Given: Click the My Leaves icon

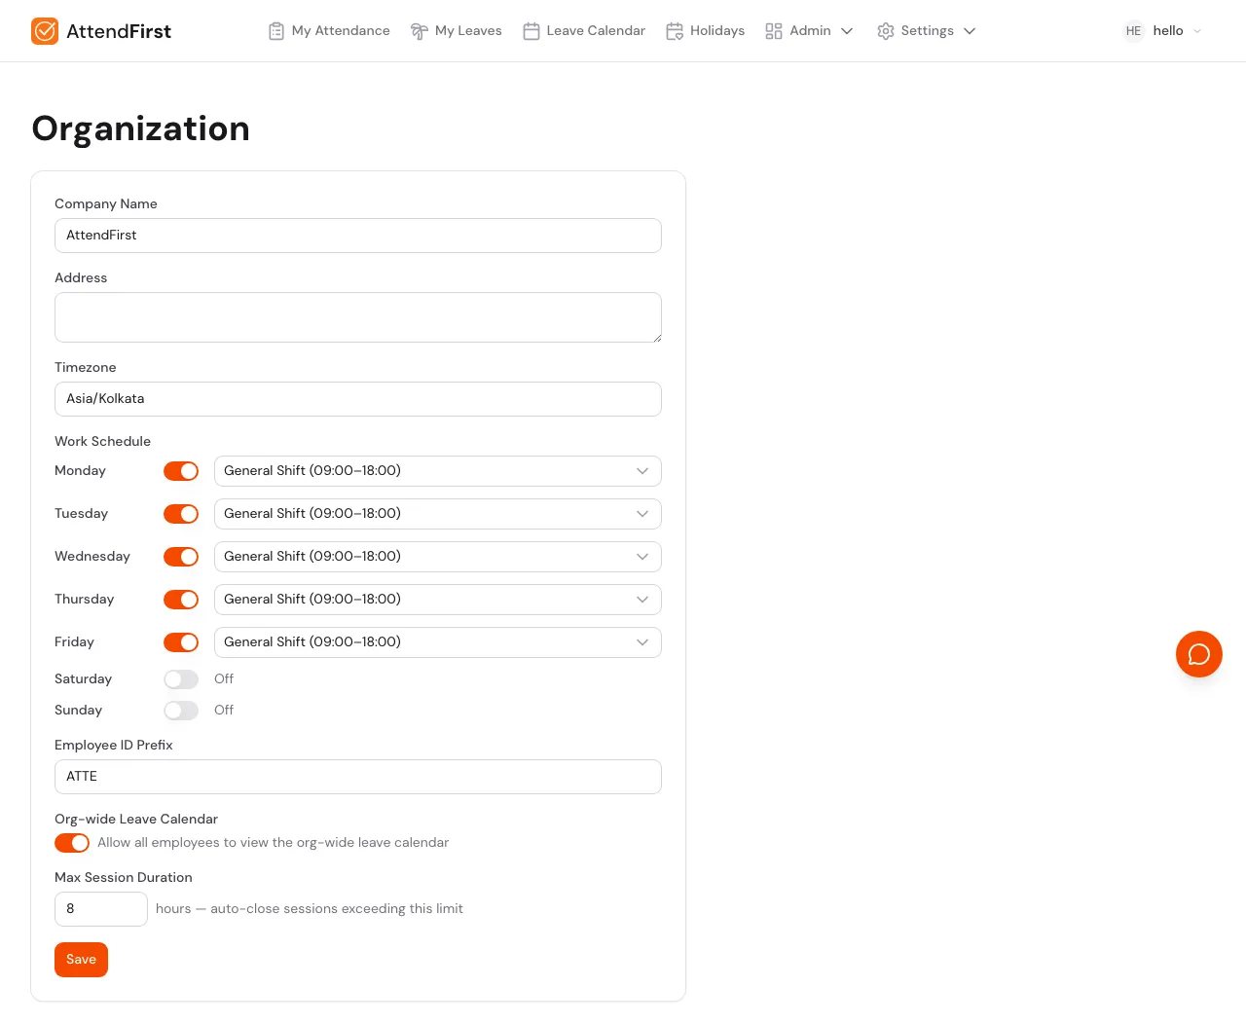Looking at the screenshot, I should tap(419, 30).
